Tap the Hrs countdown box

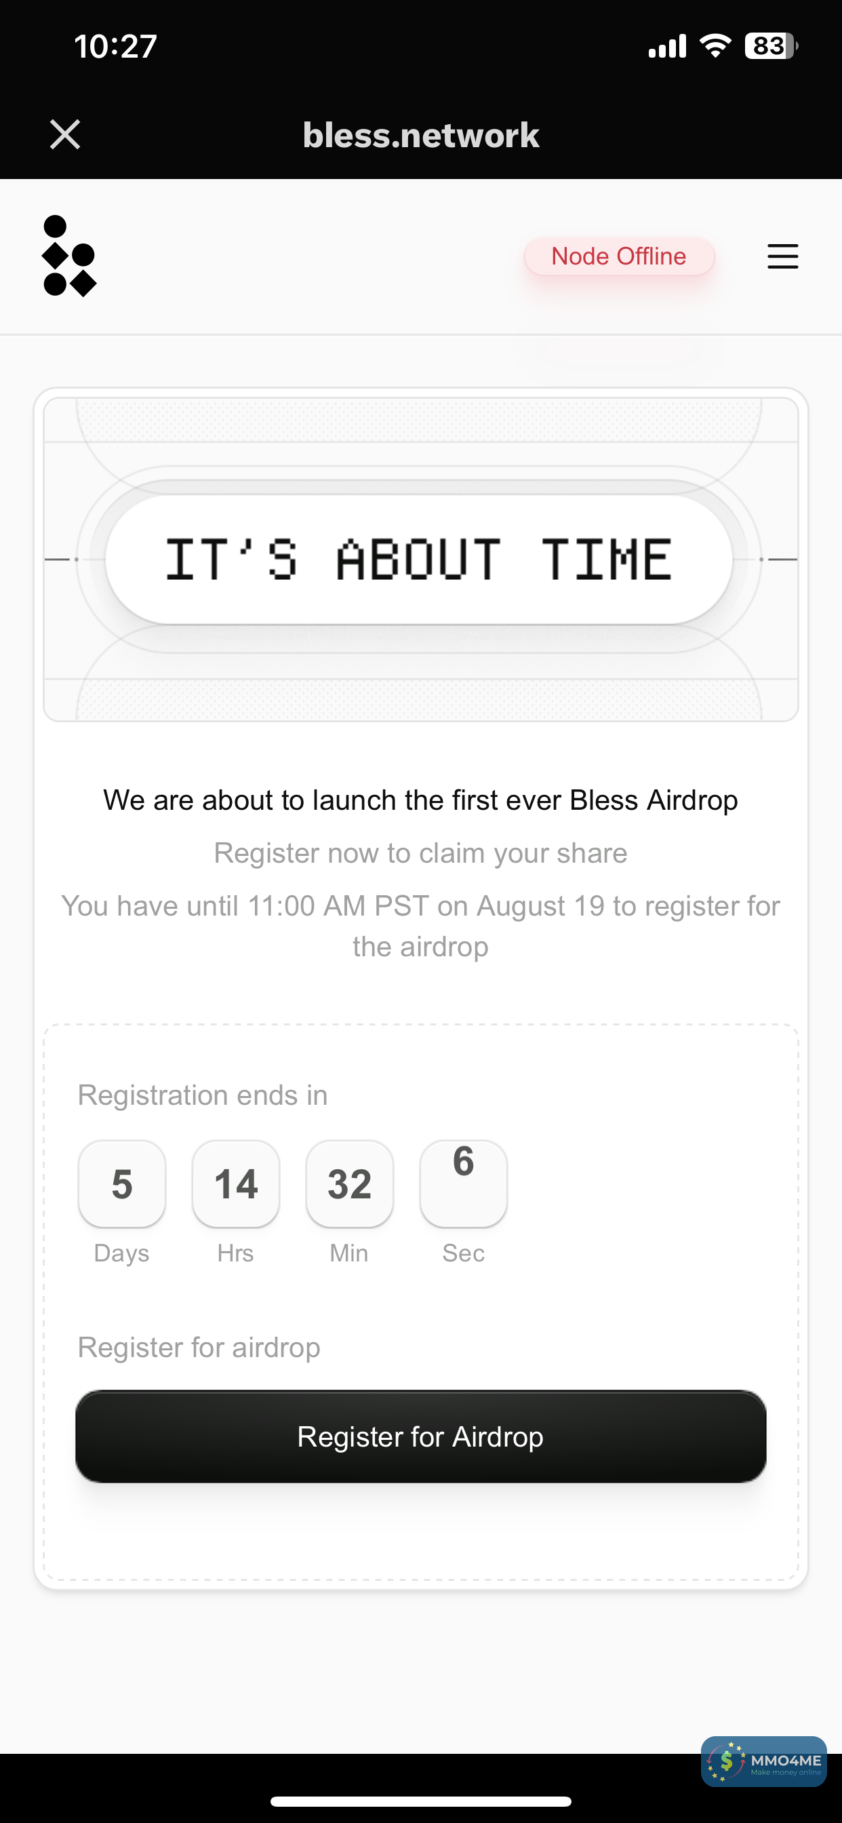tap(236, 1184)
